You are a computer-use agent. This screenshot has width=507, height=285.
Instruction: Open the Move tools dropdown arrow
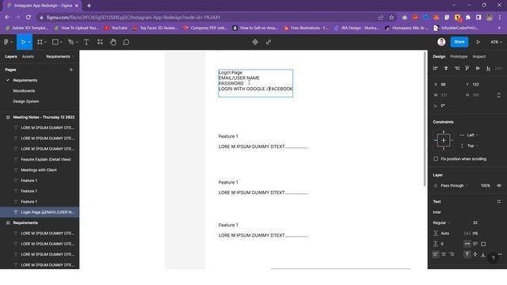(29, 42)
